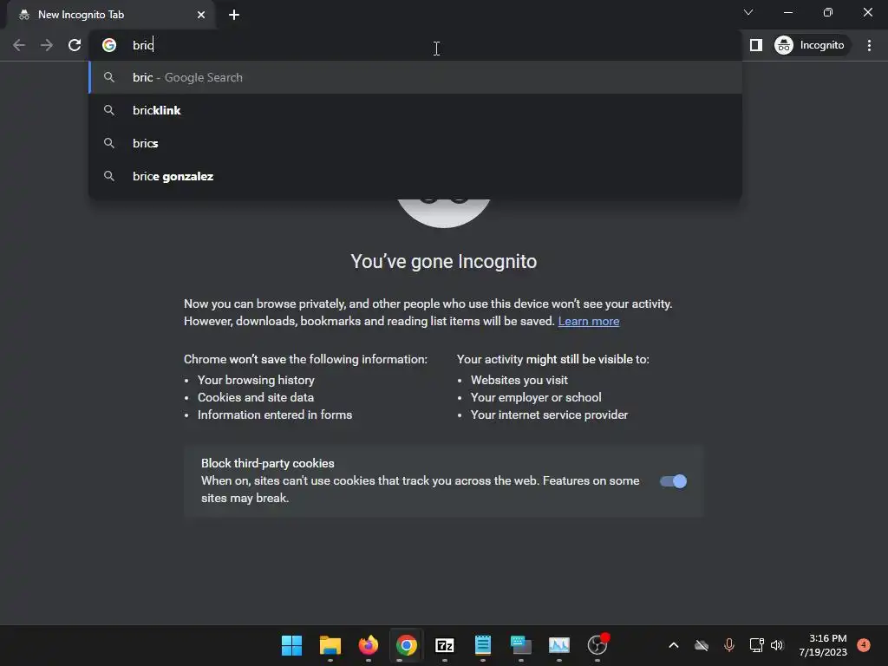This screenshot has width=888, height=666.
Task: Launch Firefox from taskbar
Action: (368, 645)
